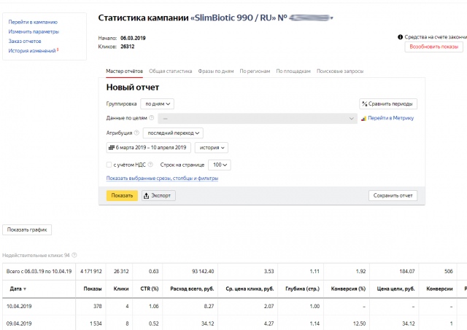This screenshot has height=330, width=467.
Task: Open the Атрибуция последний переход dropdown
Action: 173,133
